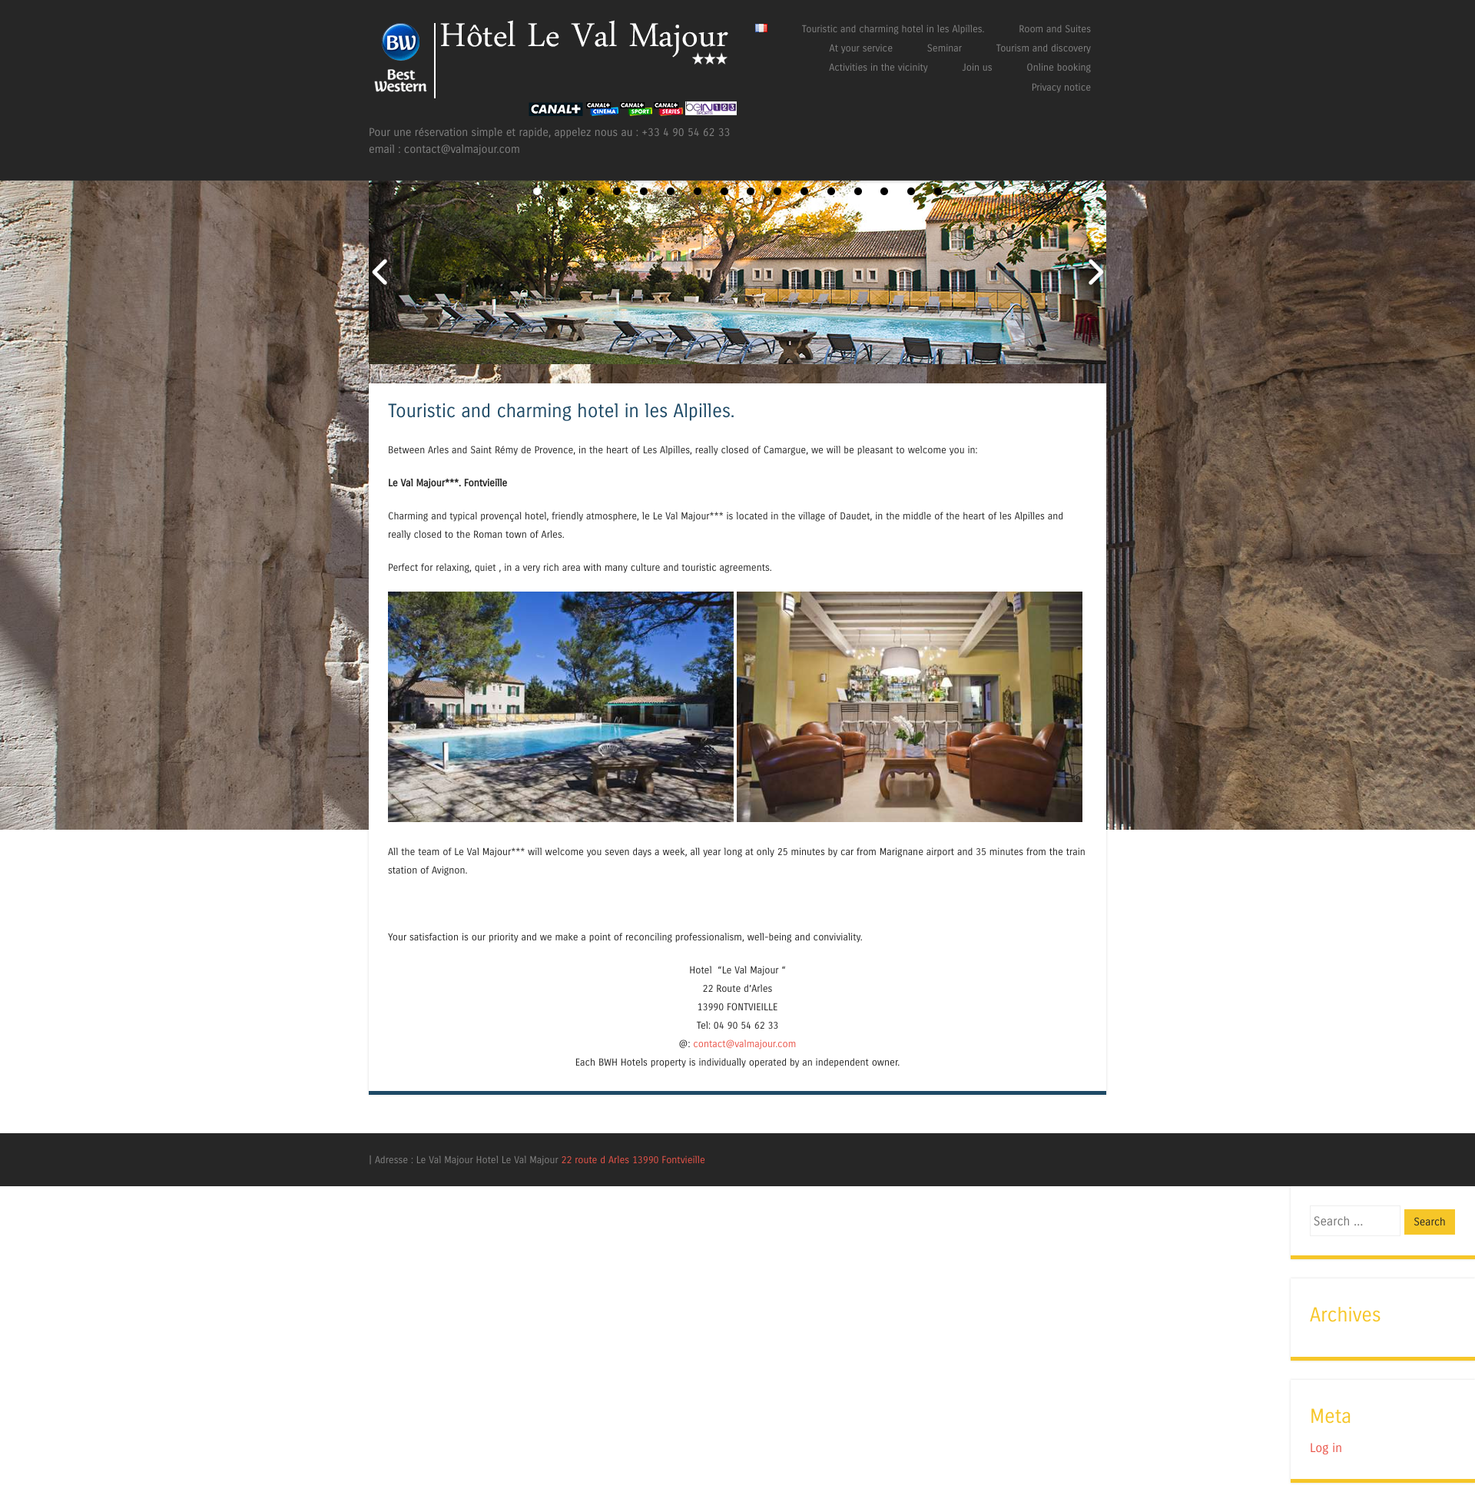Select the active white slider dot
The image size is (1475, 1502).
537,191
